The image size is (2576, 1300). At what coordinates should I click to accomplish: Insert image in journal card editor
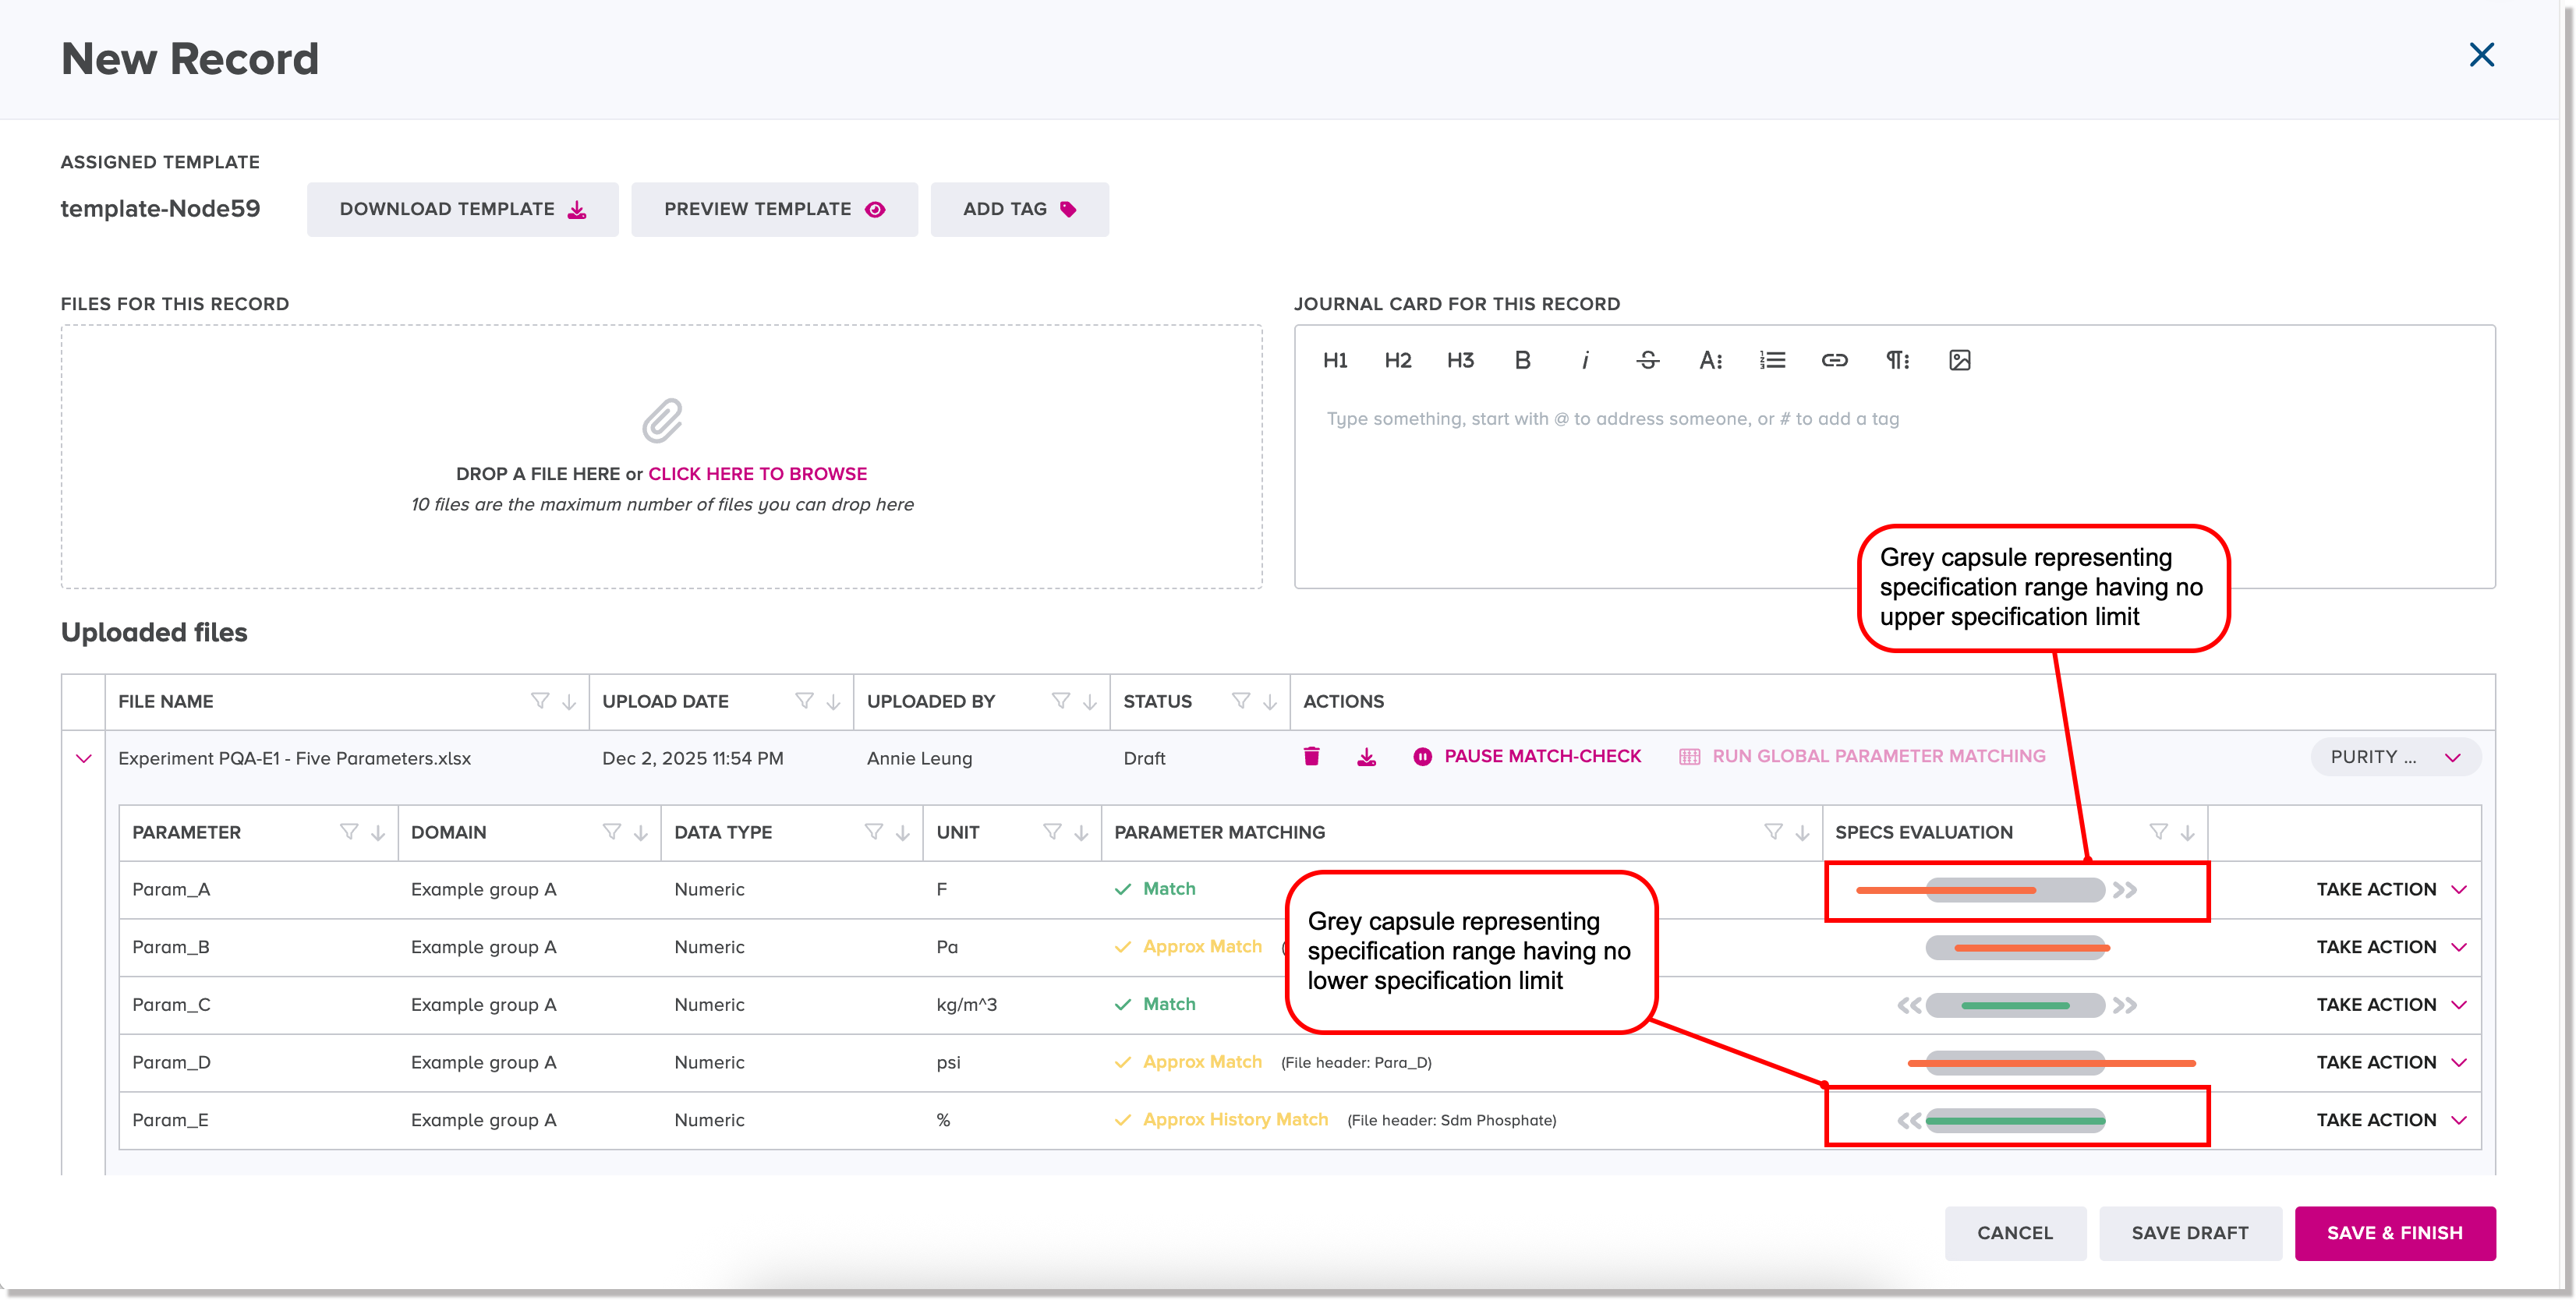1959,360
